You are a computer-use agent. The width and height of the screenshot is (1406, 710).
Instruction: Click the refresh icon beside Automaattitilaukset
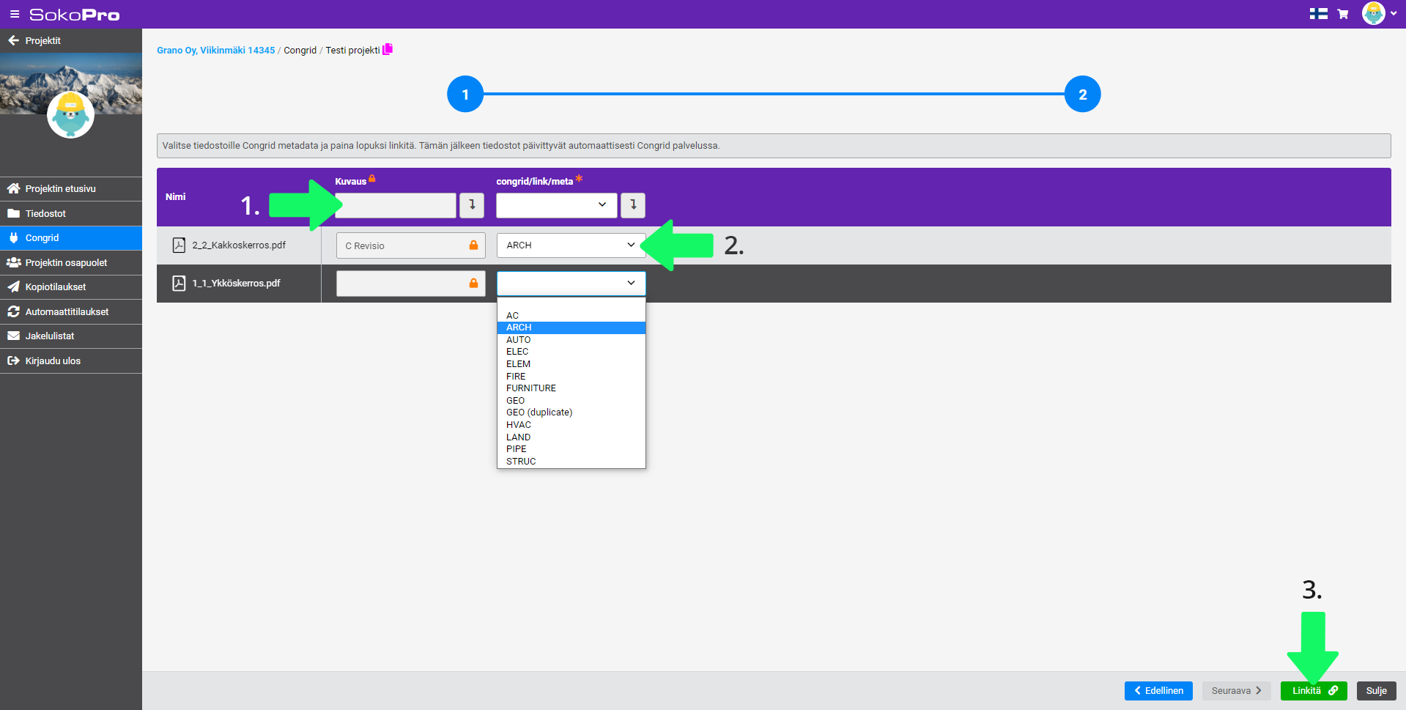coord(13,311)
